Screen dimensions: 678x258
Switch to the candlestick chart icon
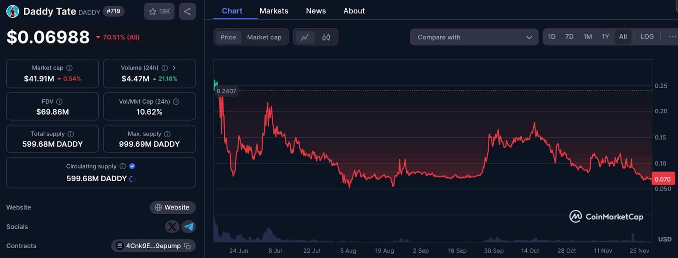(326, 37)
